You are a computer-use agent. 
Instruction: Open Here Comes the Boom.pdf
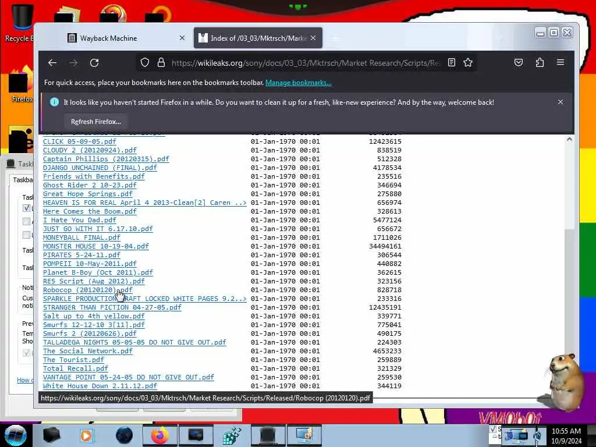90,211
